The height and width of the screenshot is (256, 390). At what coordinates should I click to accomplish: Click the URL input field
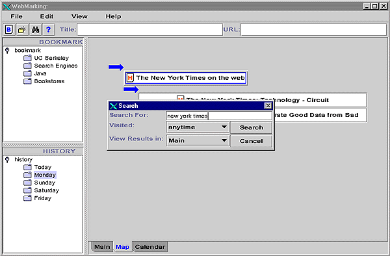[x=313, y=30]
